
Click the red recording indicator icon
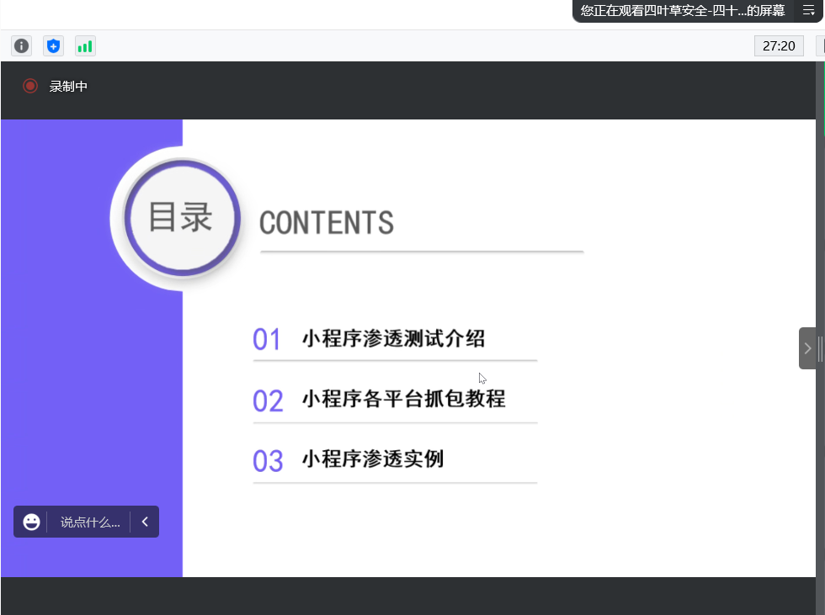(x=30, y=86)
